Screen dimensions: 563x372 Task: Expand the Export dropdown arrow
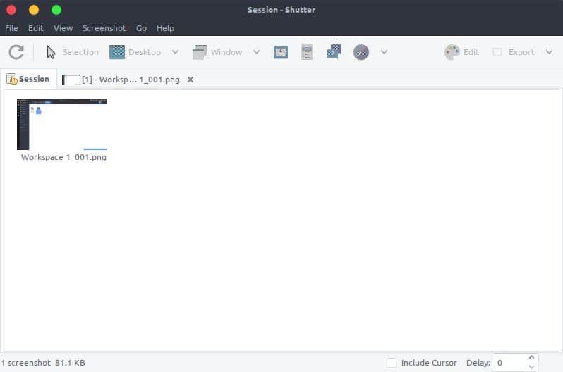point(550,52)
